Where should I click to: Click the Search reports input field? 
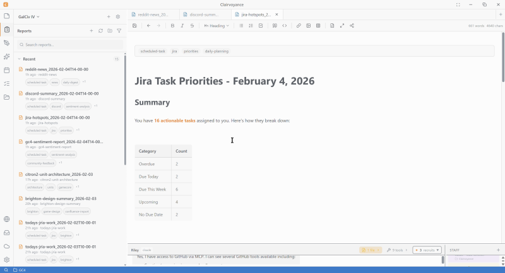[x=69, y=45]
